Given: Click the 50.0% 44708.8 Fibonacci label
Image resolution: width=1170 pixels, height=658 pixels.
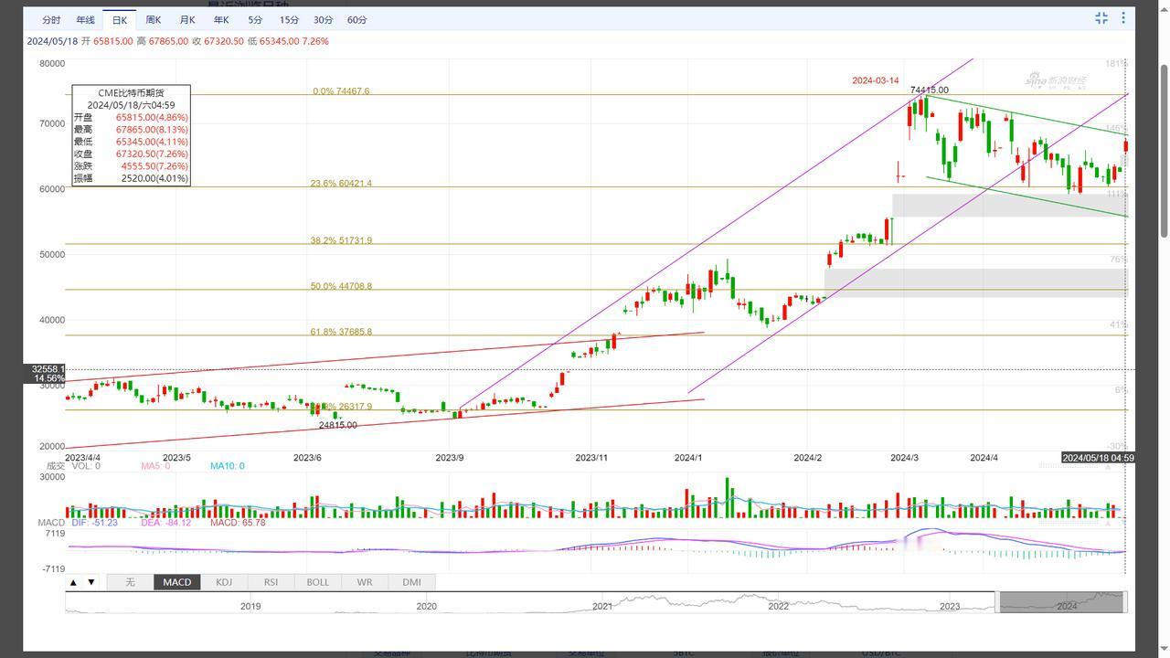Looking at the screenshot, I should [341, 286].
